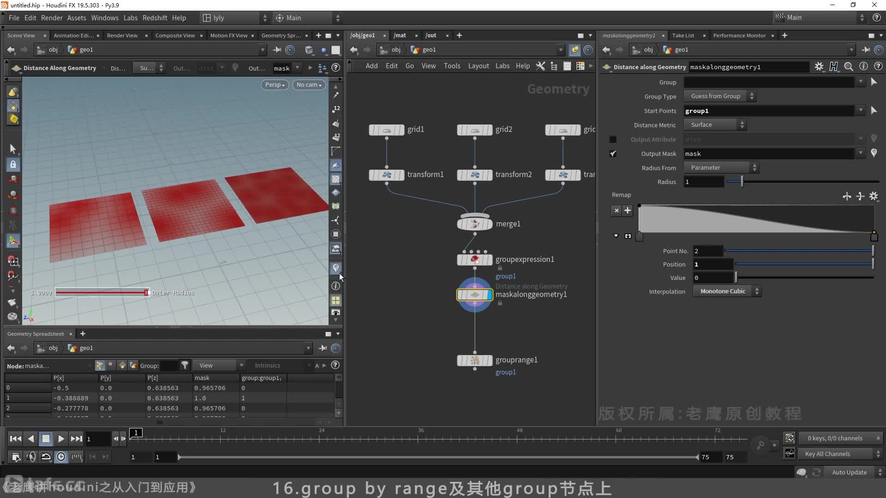886x498 pixels.
Task: Click the network grid layout icon
Action: 580,66
